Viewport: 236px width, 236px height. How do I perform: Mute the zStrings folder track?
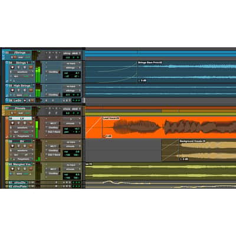click(x=15, y=57)
